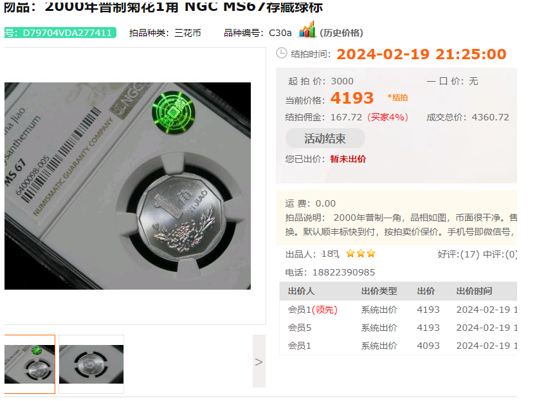Screen dimensions: 537x401
Task: Click the 出价类型 column header
Action: click(379, 292)
